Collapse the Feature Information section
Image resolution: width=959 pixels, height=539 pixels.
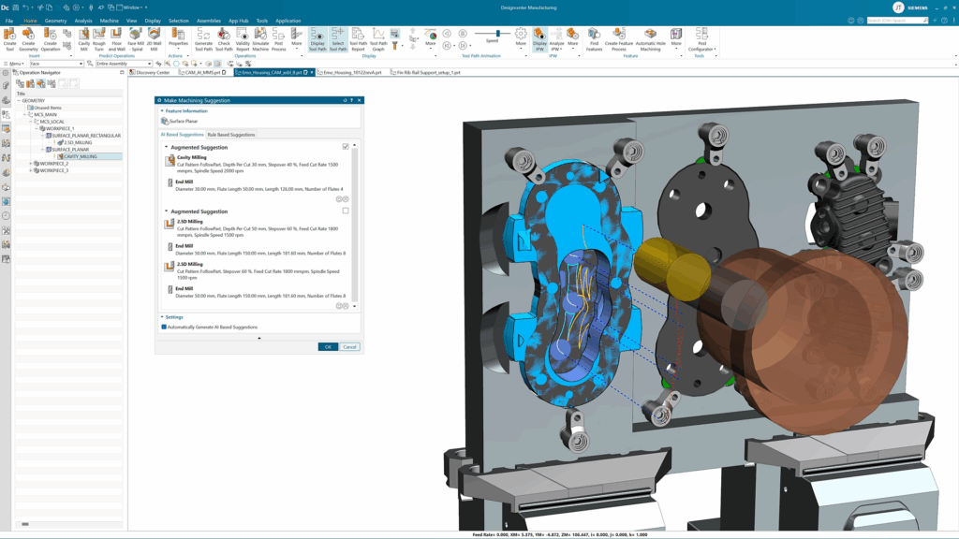161,110
